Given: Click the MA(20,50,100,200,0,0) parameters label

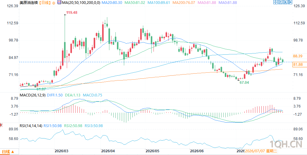Looking at the screenshot, I should click(81, 3).
